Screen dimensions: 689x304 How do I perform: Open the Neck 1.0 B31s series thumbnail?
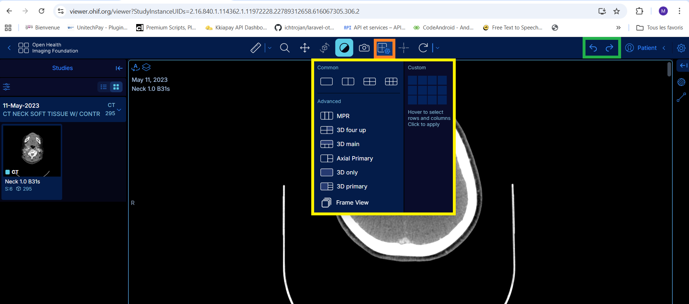click(32, 151)
